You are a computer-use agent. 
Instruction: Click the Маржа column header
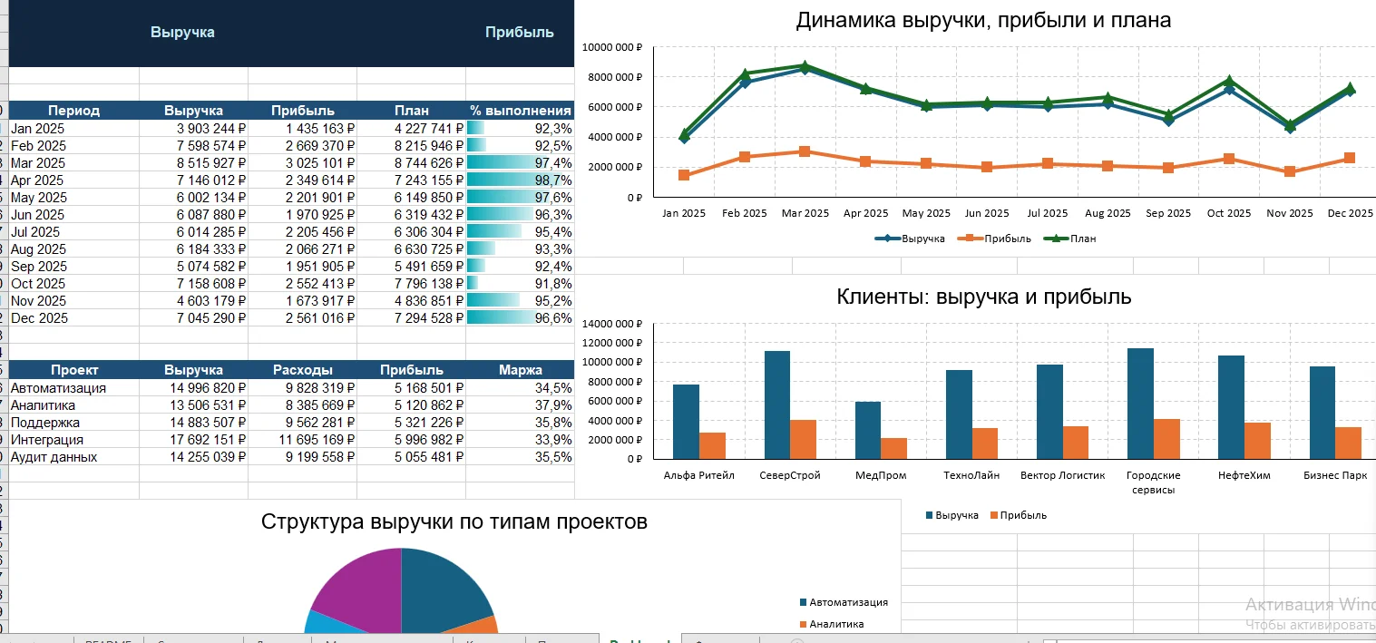pyautogui.click(x=521, y=370)
